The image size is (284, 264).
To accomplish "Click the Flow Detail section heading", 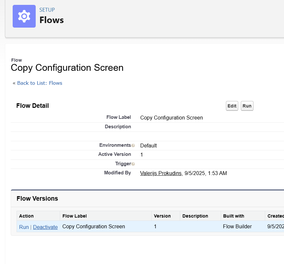I will tap(32, 106).
